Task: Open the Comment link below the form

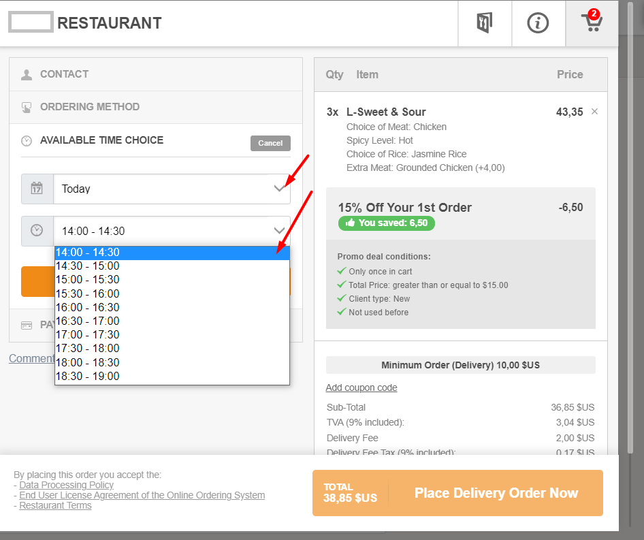Action: (31, 358)
